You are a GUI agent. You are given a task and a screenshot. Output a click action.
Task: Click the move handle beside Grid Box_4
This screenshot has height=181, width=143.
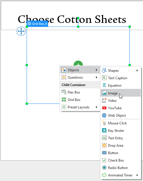pos(21,31)
